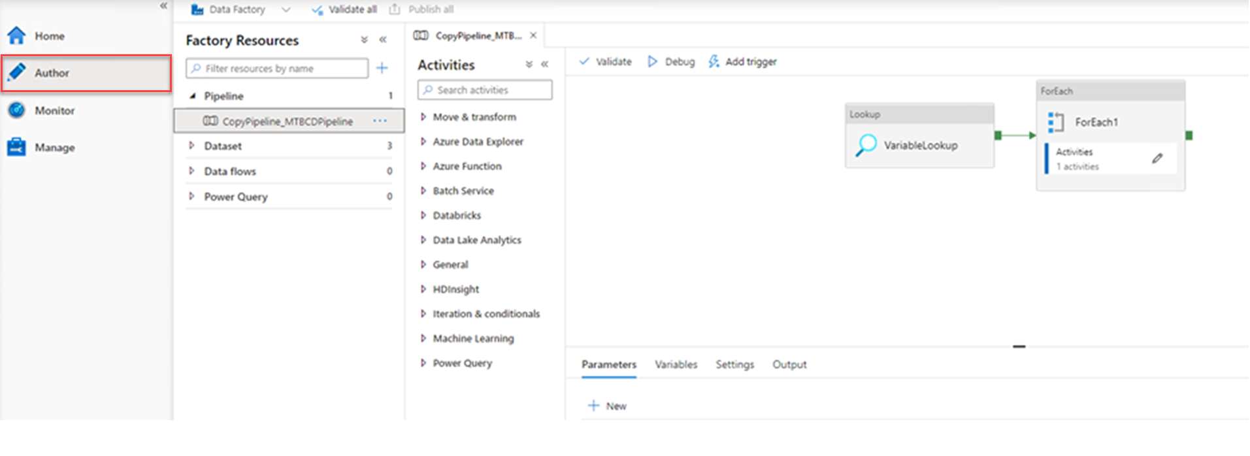Expand Machine Learning activities
1250x456 pixels.
click(423, 338)
